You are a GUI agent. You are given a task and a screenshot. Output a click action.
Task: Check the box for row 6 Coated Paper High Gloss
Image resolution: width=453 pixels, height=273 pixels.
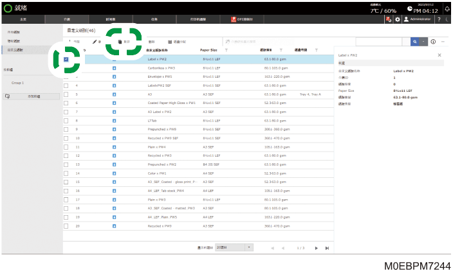coord(66,103)
